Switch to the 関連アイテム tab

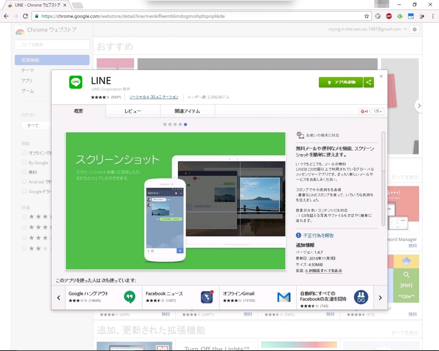tap(187, 111)
